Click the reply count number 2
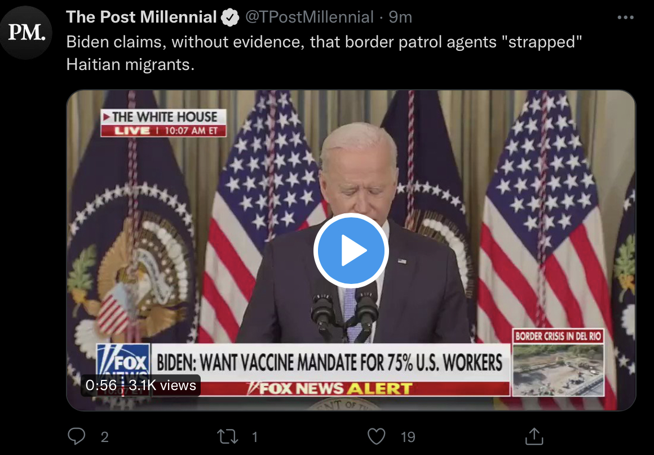Screen dimensions: 654x455 pyautogui.click(x=105, y=437)
